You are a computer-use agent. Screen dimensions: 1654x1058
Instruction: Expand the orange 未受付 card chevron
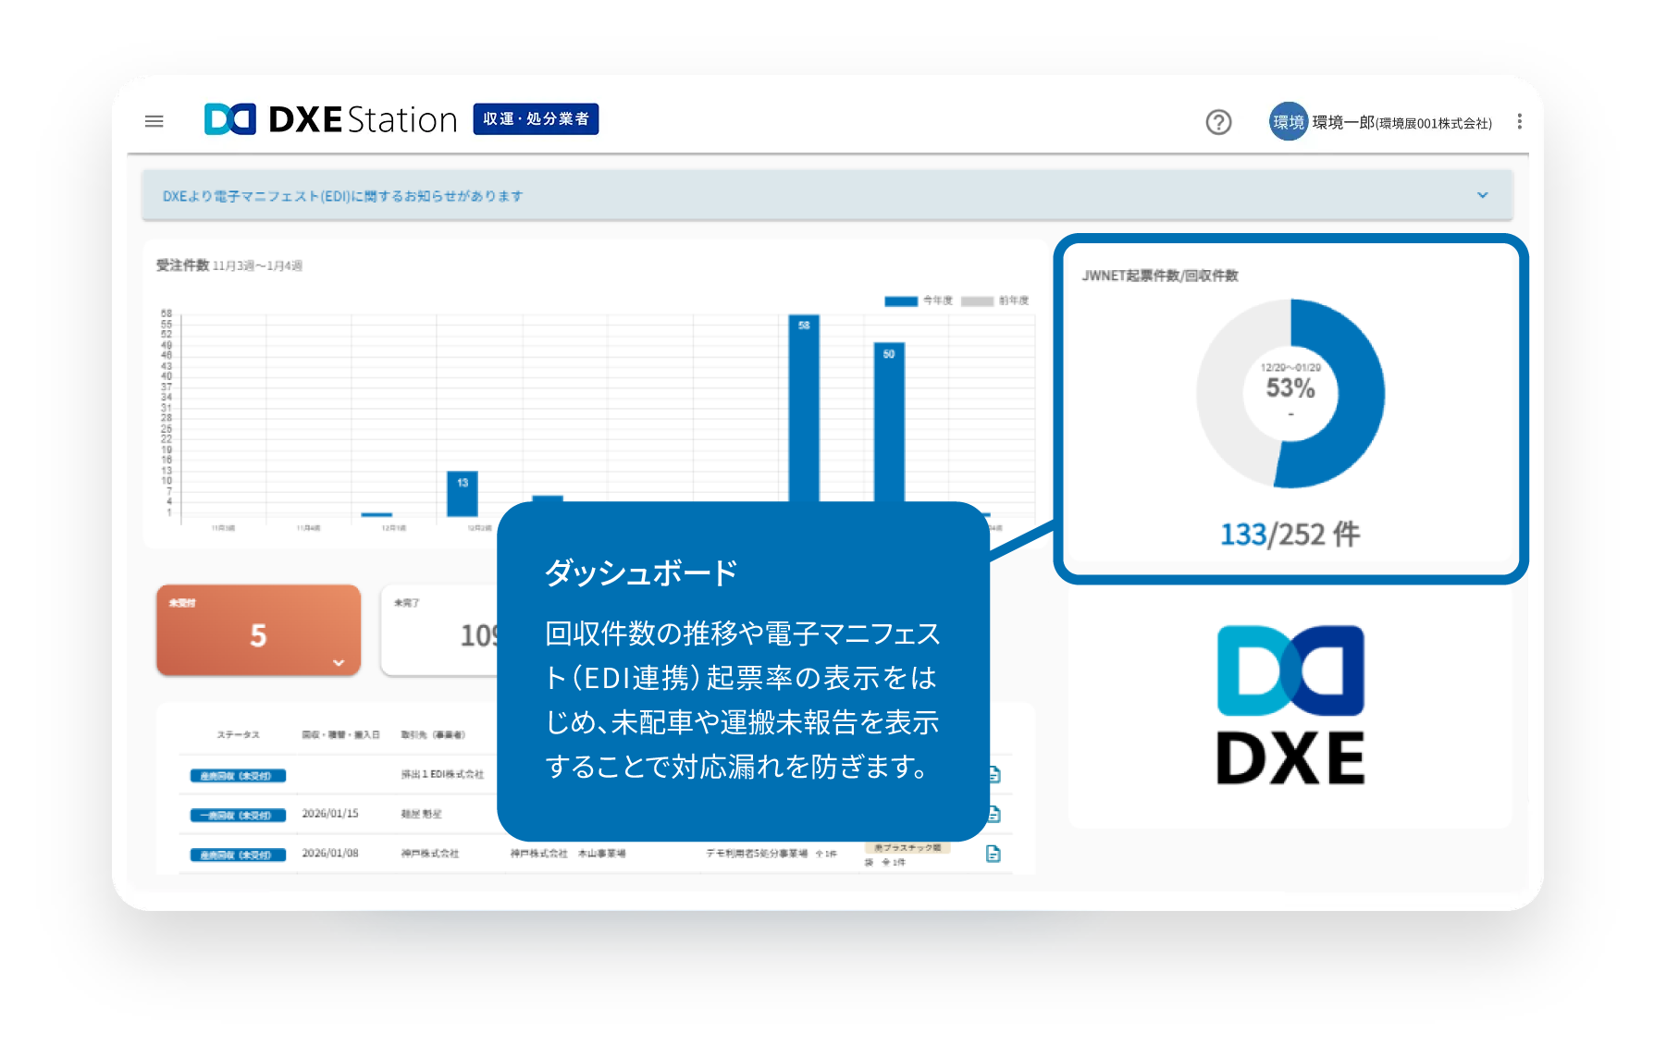coord(339,662)
